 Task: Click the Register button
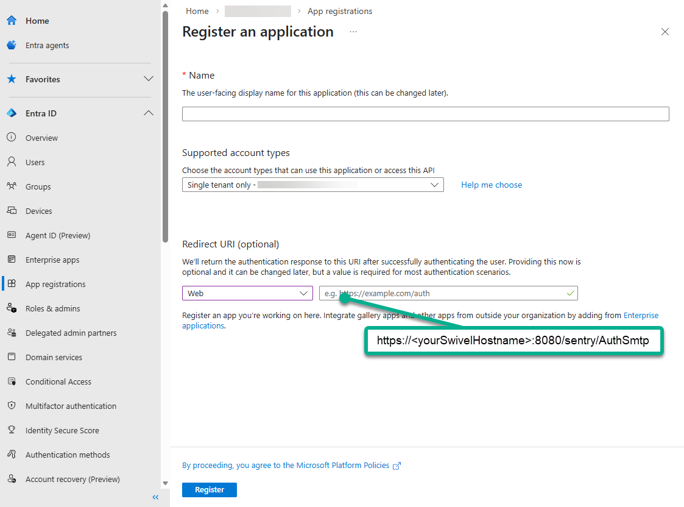click(209, 489)
